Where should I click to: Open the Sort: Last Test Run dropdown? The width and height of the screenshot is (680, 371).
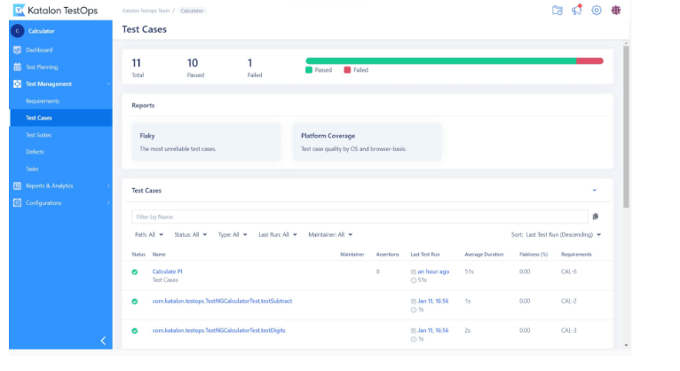[x=556, y=234]
